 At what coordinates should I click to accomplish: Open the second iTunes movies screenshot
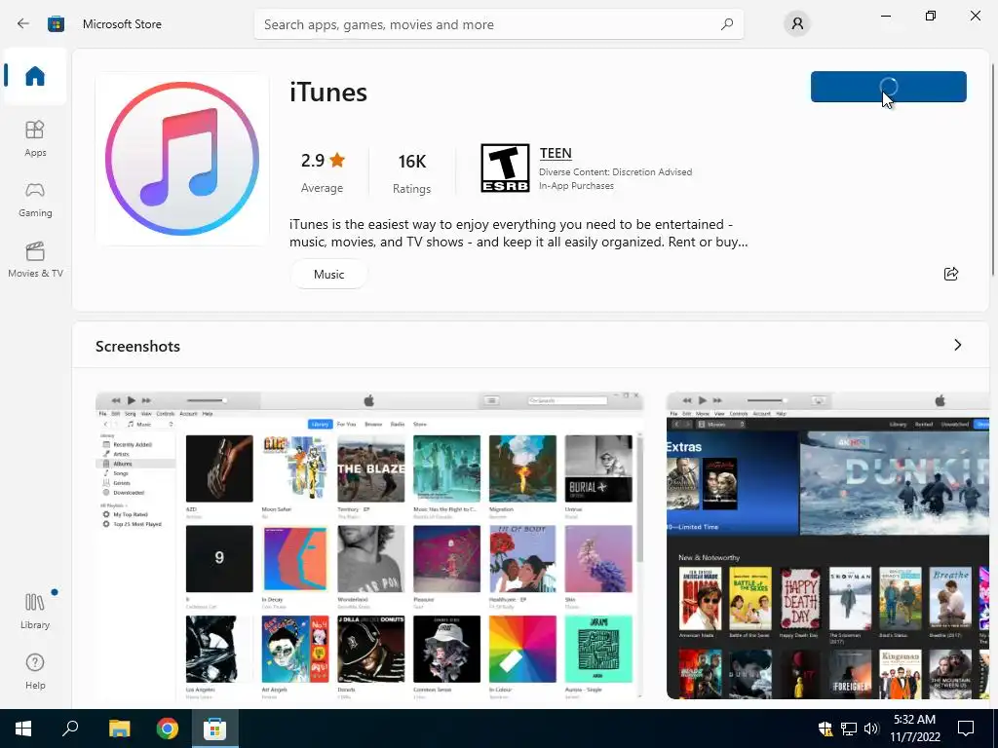[x=827, y=545]
